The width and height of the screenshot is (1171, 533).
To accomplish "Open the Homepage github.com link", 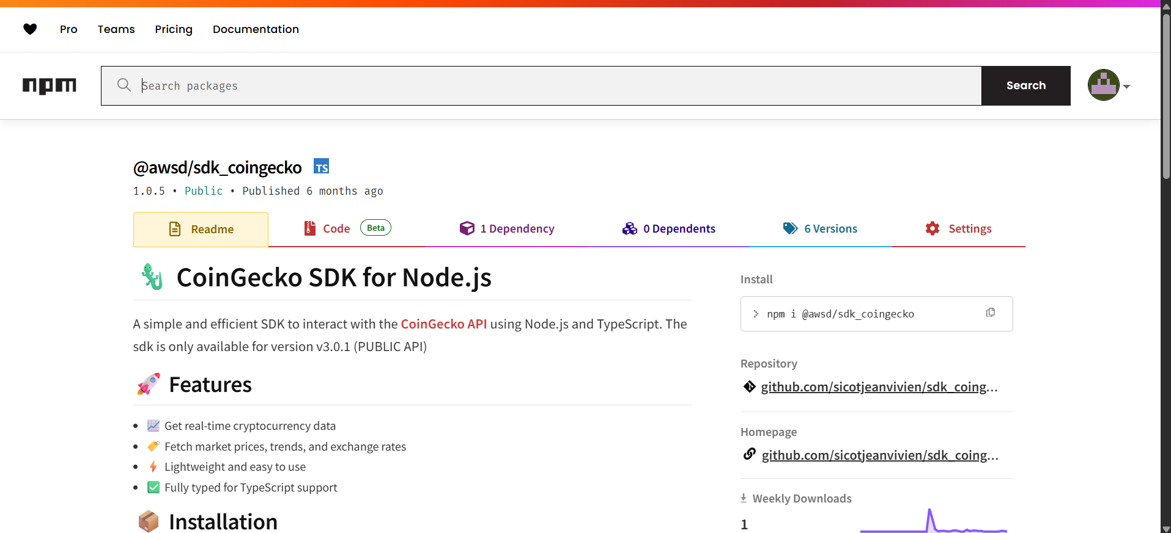I will pos(880,455).
